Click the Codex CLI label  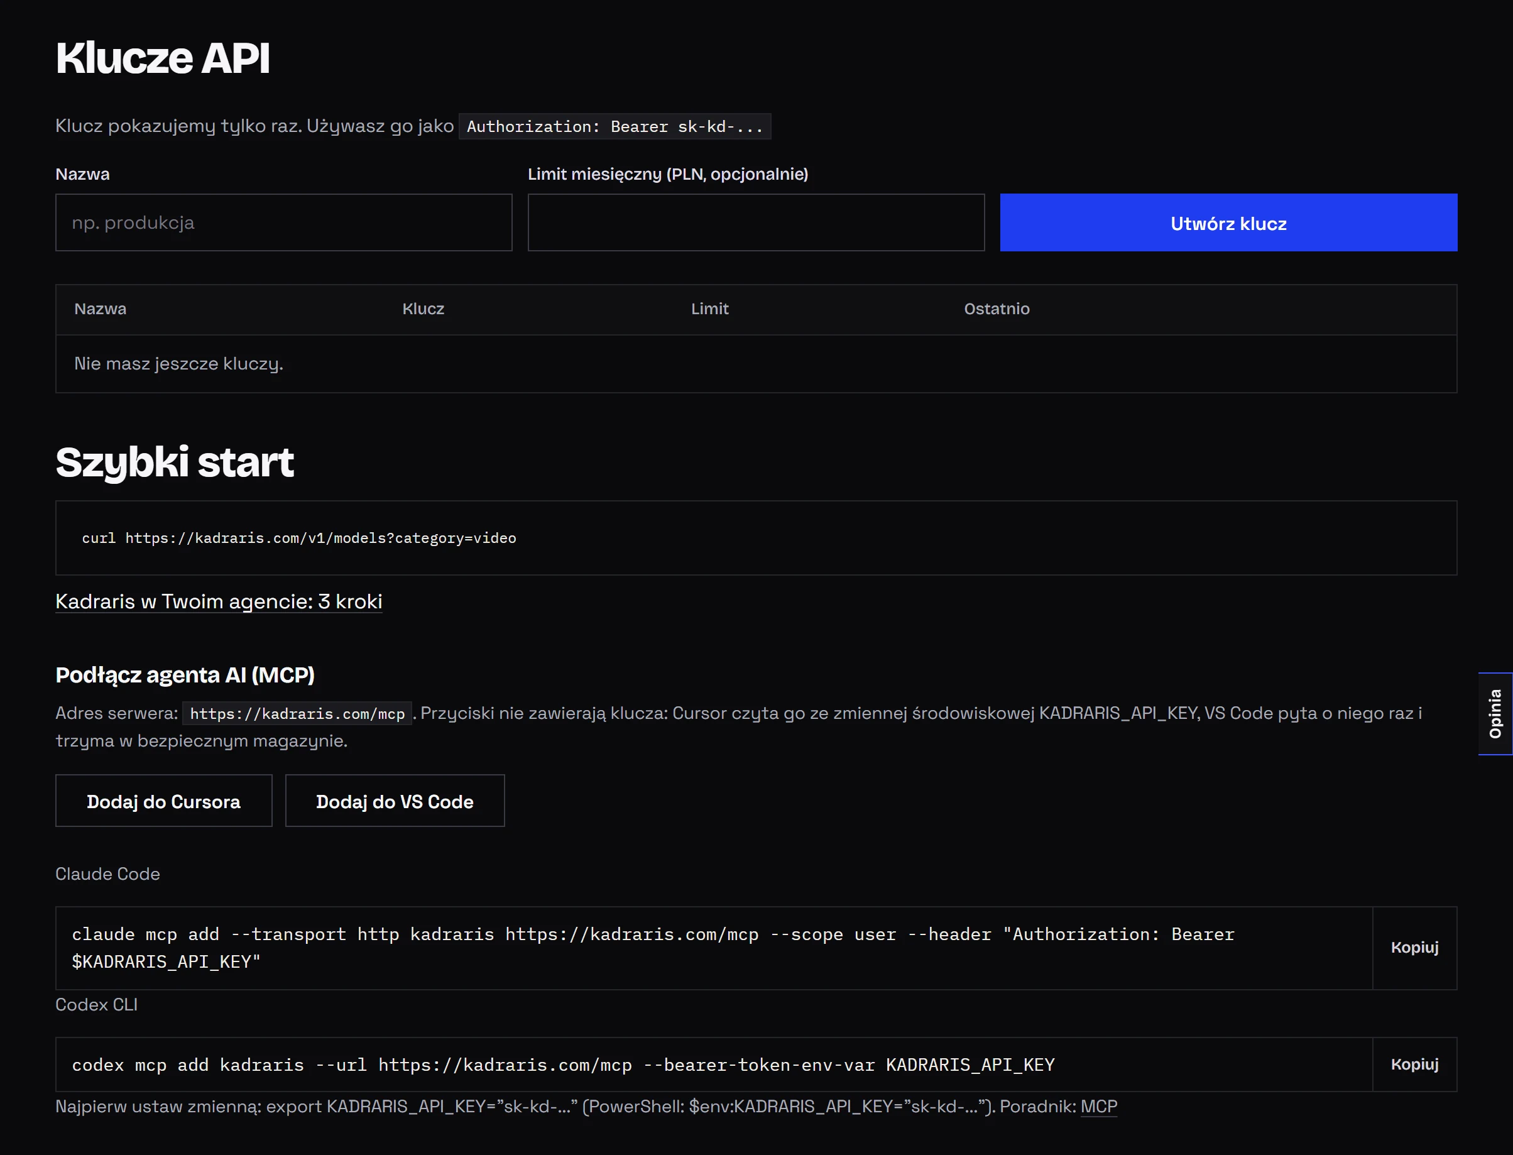pos(96,1004)
